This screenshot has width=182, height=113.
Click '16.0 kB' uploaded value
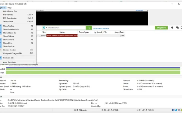tap(76, 83)
